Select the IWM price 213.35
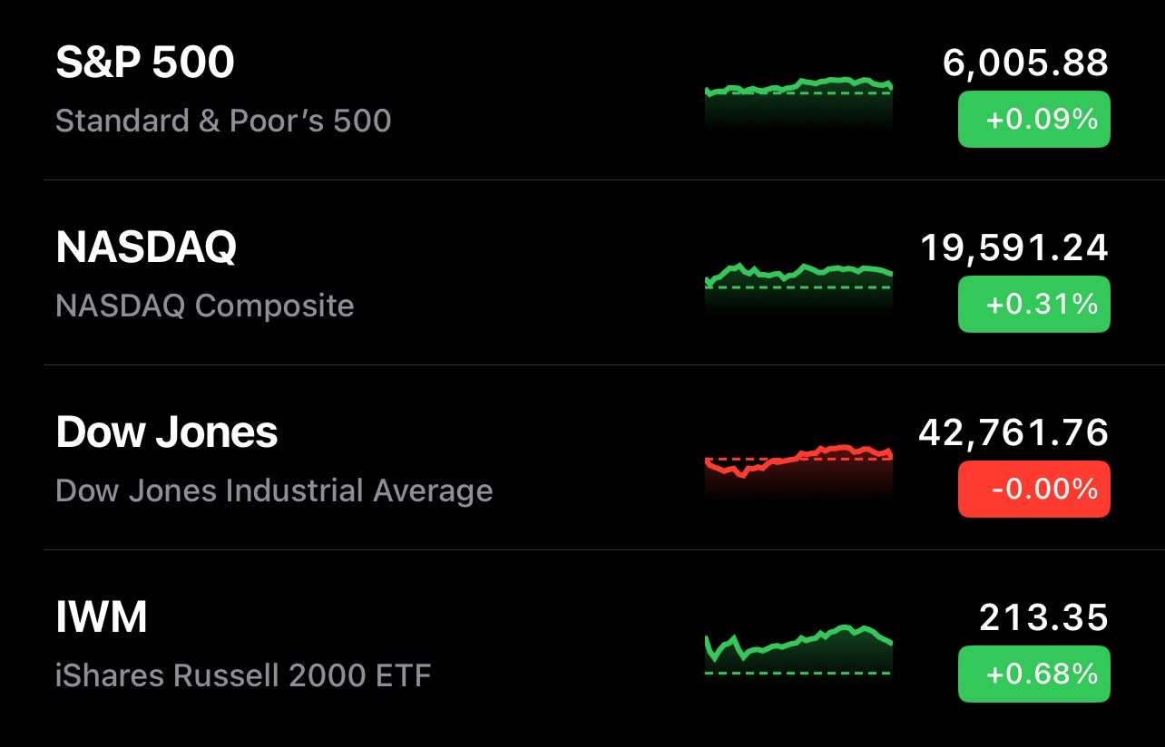The width and height of the screenshot is (1165, 747). pyautogui.click(x=1043, y=617)
